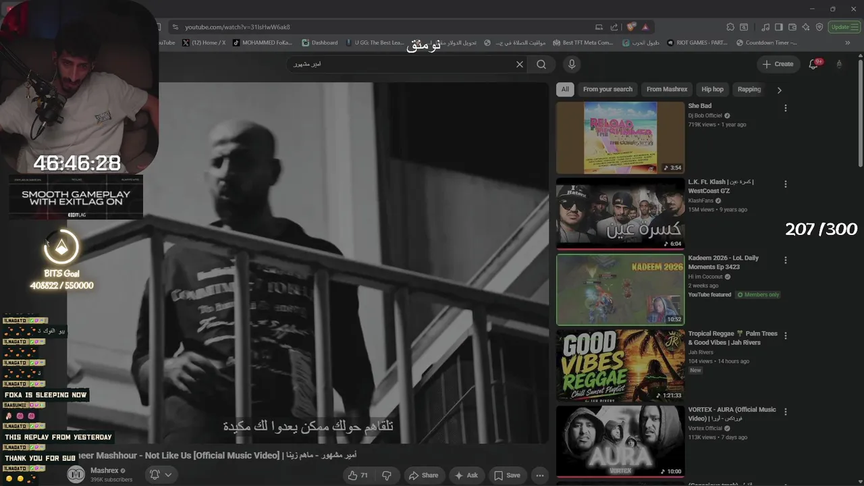This screenshot has height=486, width=864.
Task: Open the Countdown Timer bookmark
Action: [x=766, y=43]
